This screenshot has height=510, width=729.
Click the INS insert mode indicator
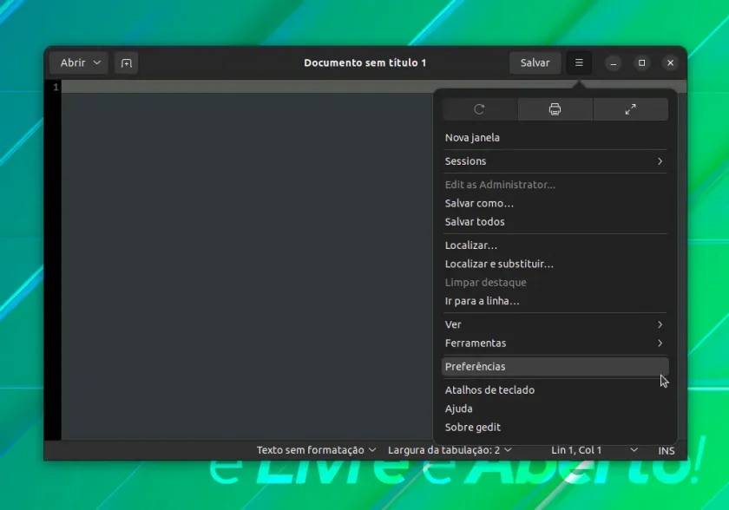click(667, 450)
